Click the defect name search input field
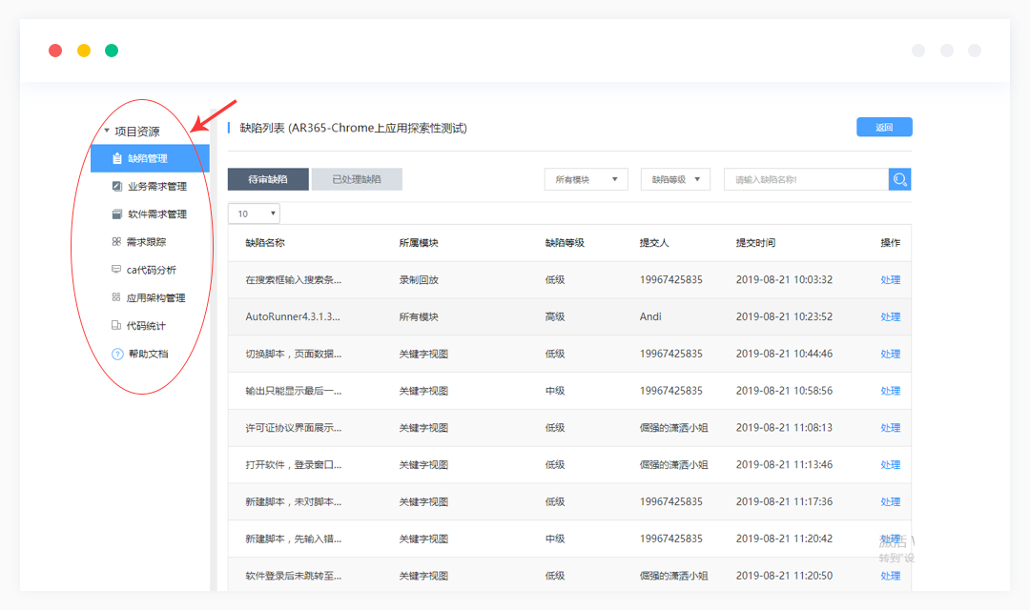Image resolution: width=1030 pixels, height=610 pixels. [806, 179]
